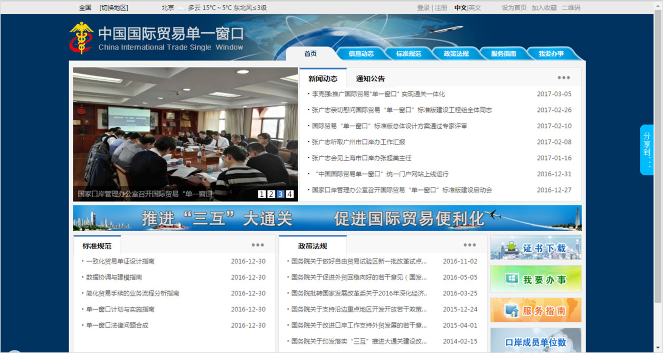
Task: Open the 标准规范 navigation tab
Action: pos(409,54)
